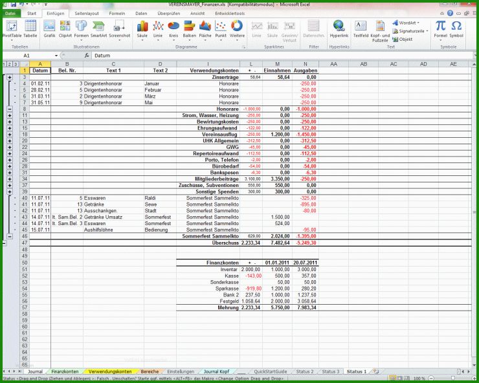
Task: Save the workbook via quick access
Action: [x=14, y=5]
